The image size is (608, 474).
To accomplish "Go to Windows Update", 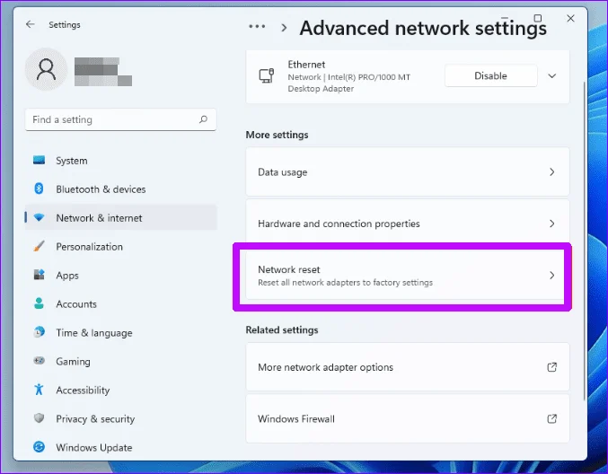I will (120, 447).
